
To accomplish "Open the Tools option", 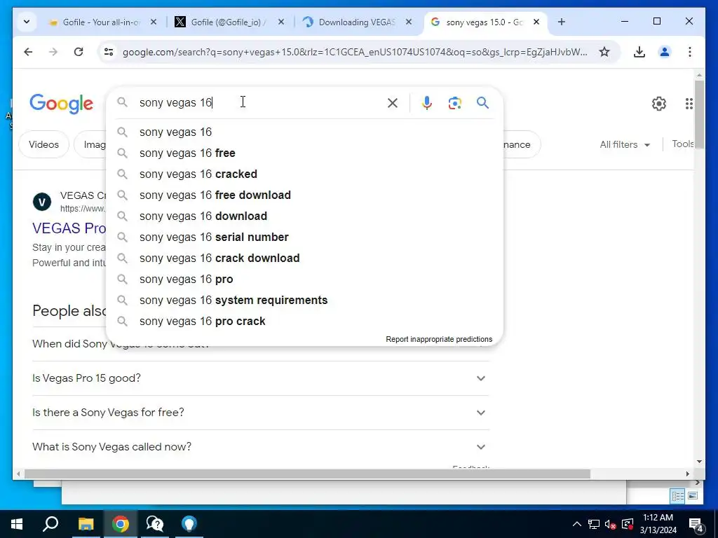I will [682, 144].
